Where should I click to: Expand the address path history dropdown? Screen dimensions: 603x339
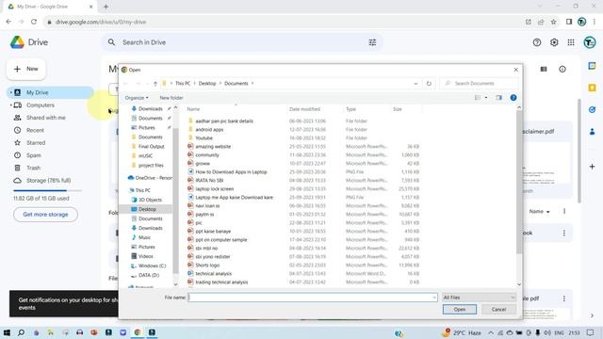[x=416, y=84]
